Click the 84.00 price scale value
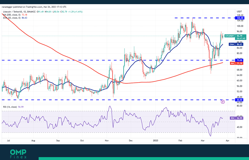This screenshot has height=160, width=249. [x=240, y=48]
